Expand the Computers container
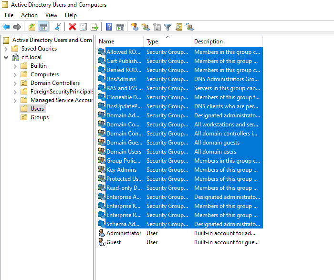334x280 pixels. coord(15,75)
